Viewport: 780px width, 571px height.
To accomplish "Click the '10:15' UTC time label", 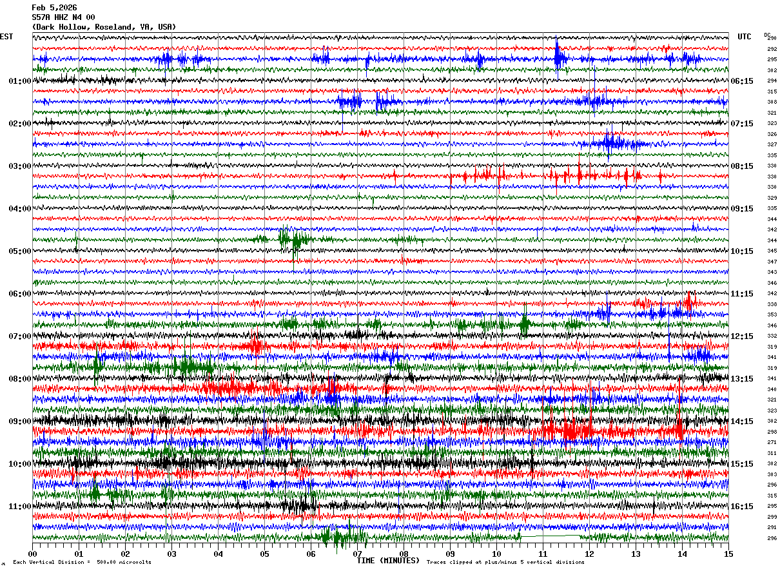I will 743,251.
